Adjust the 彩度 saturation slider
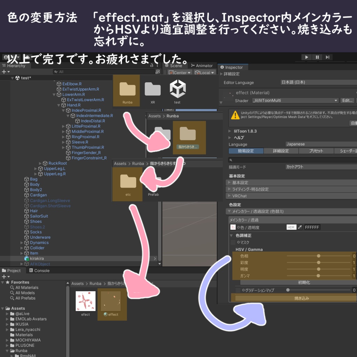This screenshot has width=357, height=357. 319,262
